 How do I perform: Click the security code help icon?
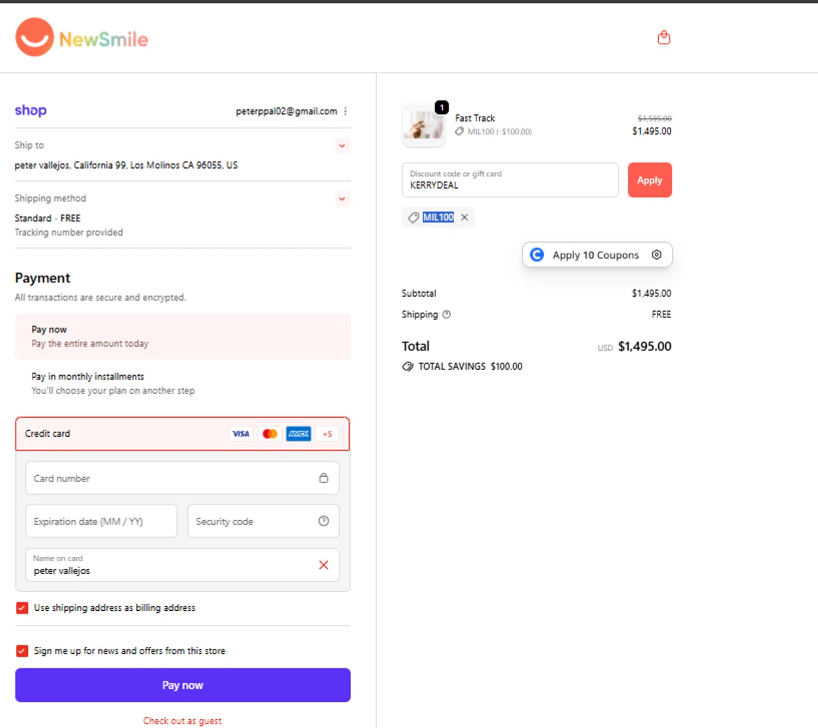323,521
